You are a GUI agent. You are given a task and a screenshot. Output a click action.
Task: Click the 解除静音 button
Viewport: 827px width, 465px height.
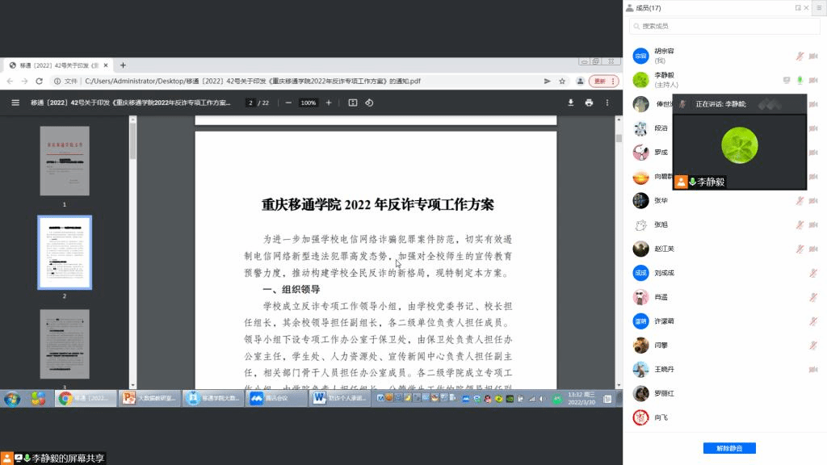(x=724, y=447)
